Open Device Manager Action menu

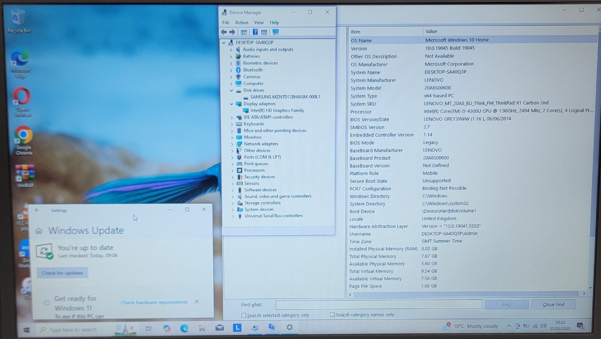[242, 22]
